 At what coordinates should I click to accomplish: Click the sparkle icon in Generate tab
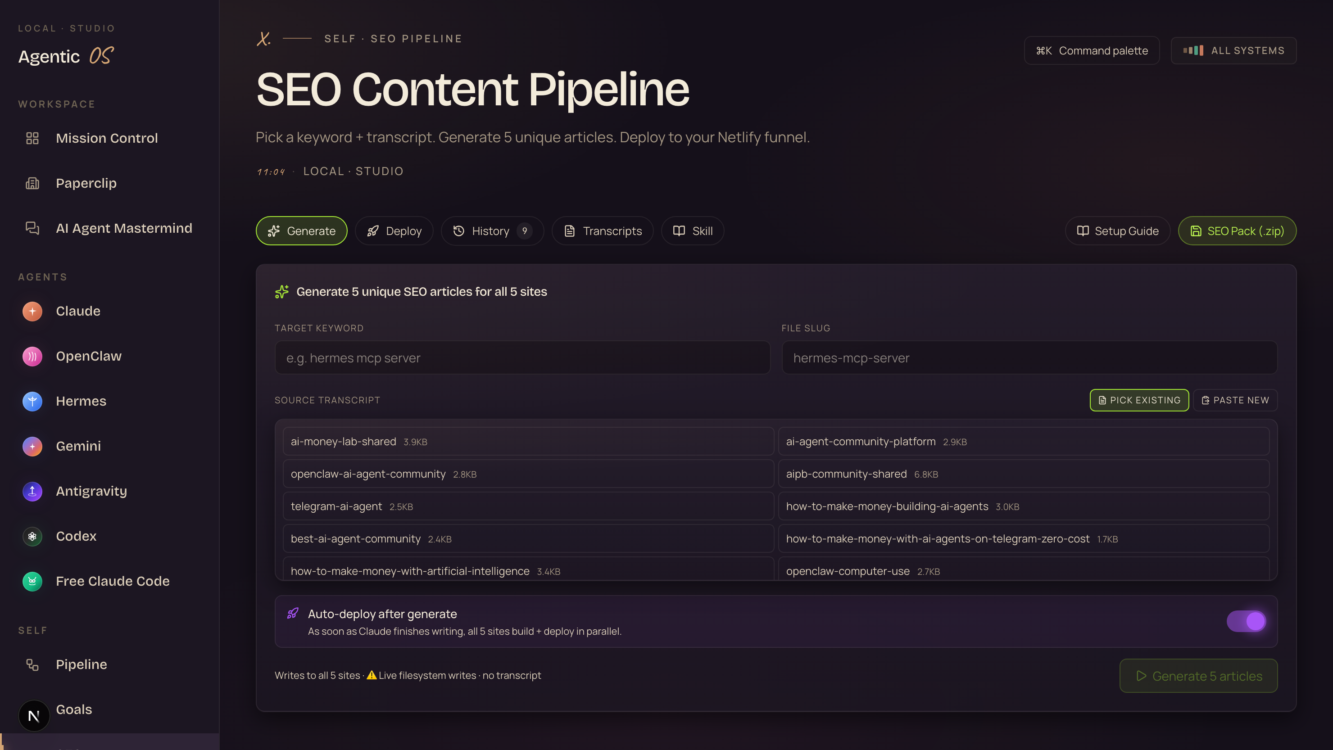coord(274,231)
